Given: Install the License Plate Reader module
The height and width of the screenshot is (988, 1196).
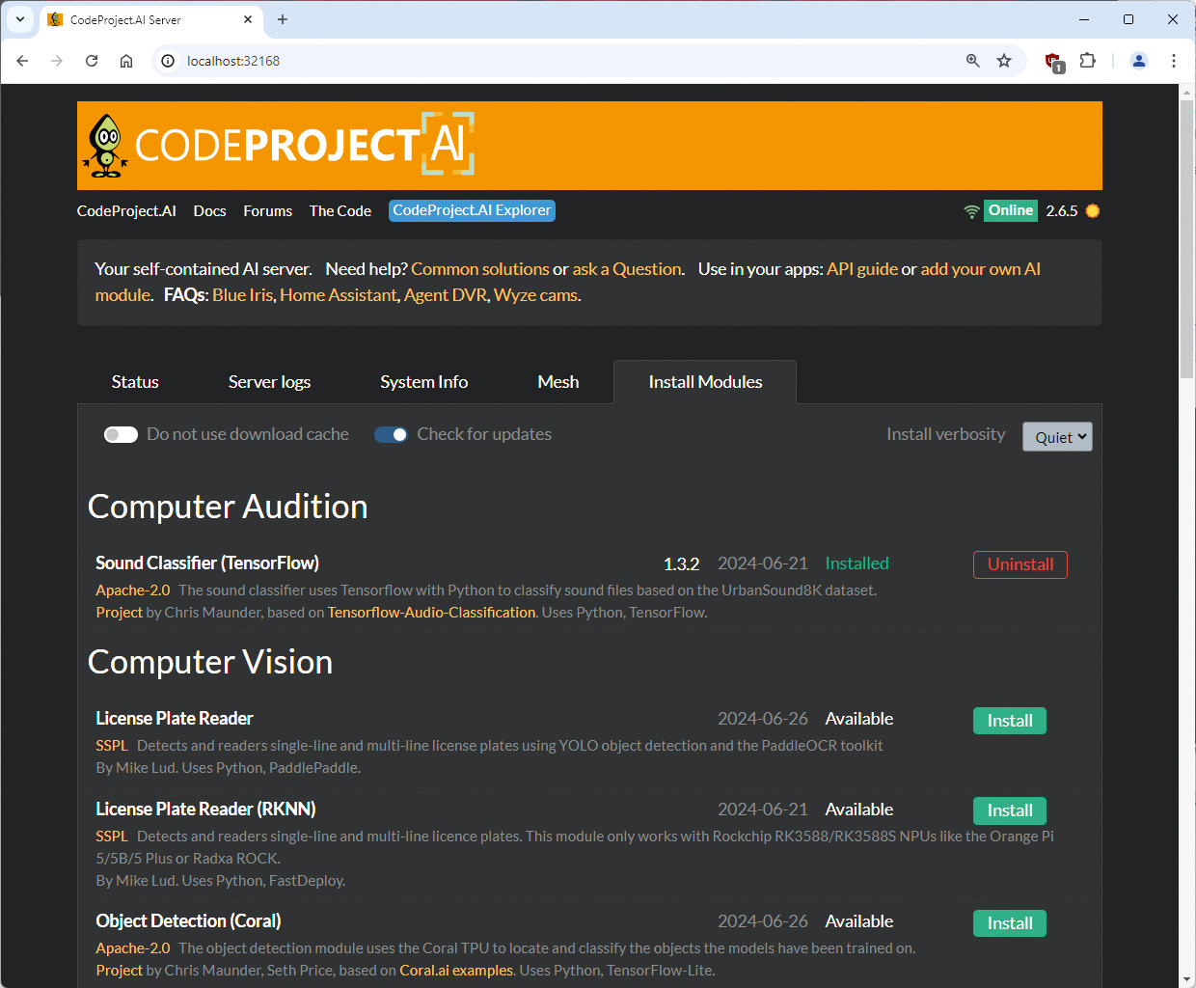Looking at the screenshot, I should coord(1010,721).
